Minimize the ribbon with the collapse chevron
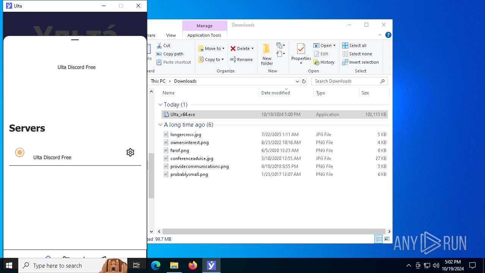Viewport: 485px width, 273px height. pyautogui.click(x=380, y=35)
